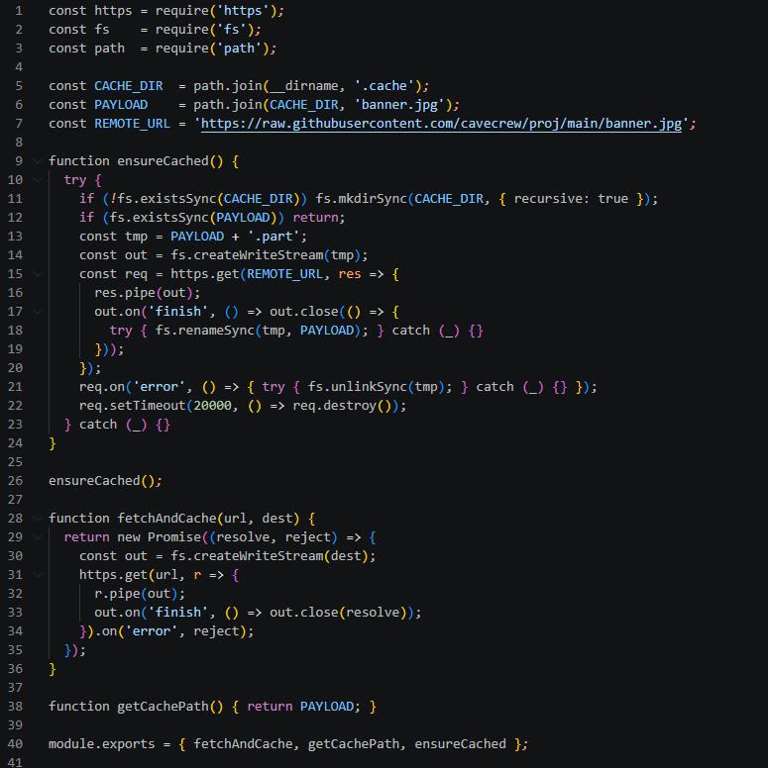Viewport: 768px width, 768px height.
Task: Click res.pipe(out) on line 16
Action: pyautogui.click(x=144, y=293)
